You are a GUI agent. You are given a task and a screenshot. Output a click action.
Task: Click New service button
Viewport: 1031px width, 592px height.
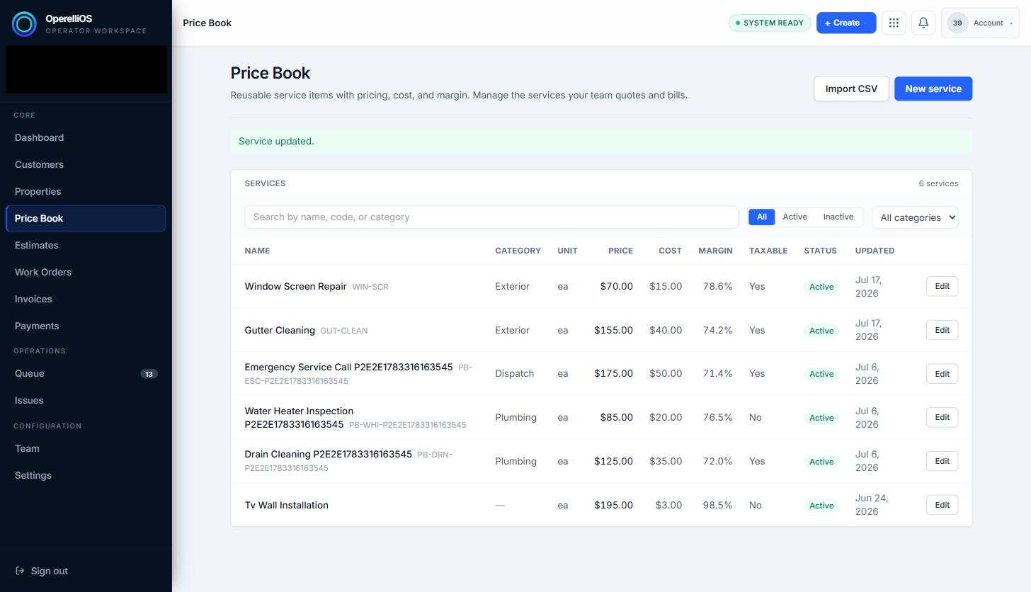click(933, 89)
